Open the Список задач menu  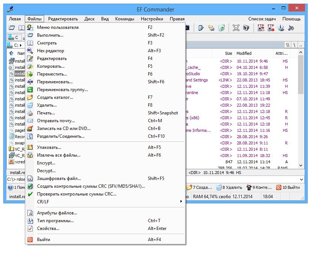click(262, 19)
